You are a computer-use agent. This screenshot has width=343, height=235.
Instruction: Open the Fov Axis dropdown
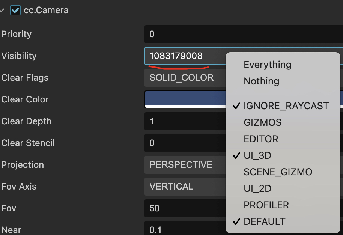[x=184, y=187]
